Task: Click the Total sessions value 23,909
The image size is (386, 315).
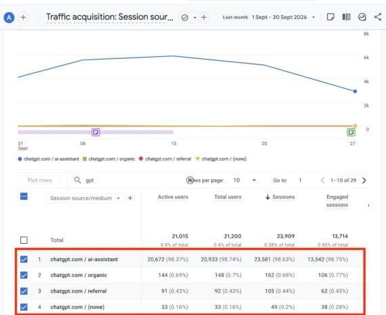Action: click(x=286, y=236)
